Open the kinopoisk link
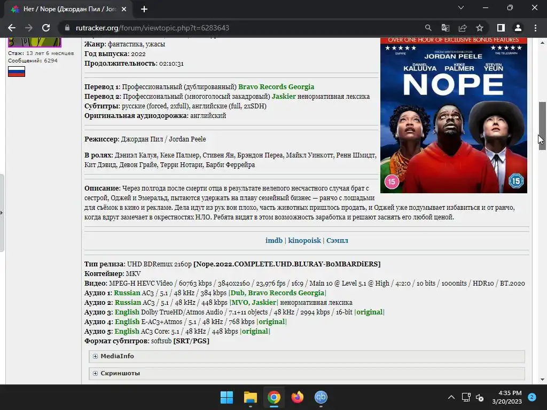This screenshot has height=410, width=547. coord(304,241)
